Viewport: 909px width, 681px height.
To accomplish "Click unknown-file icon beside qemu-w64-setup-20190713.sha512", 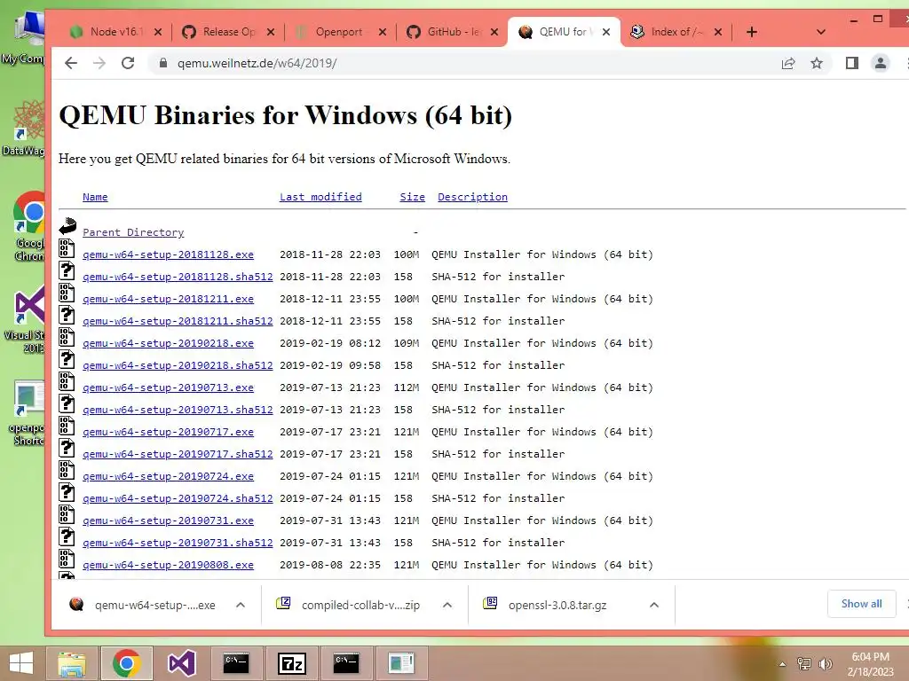I will [x=67, y=403].
